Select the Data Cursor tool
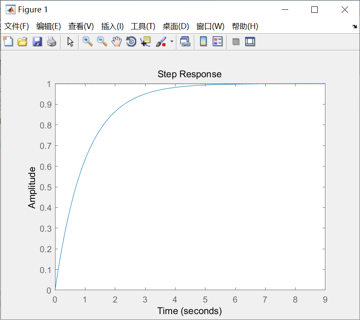360x320 pixels. [145, 41]
